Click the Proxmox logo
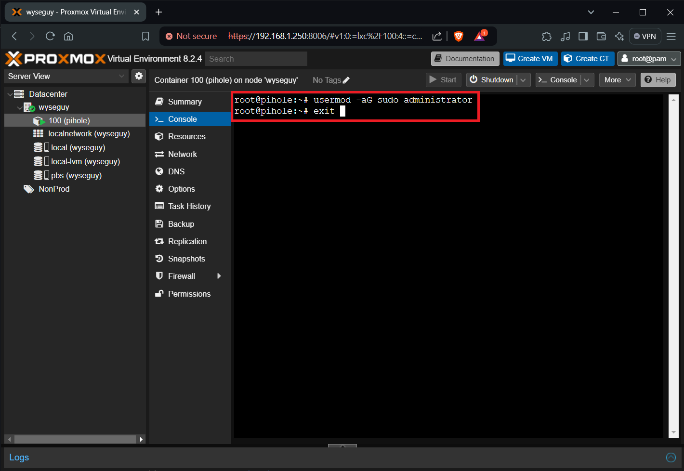 click(55, 59)
